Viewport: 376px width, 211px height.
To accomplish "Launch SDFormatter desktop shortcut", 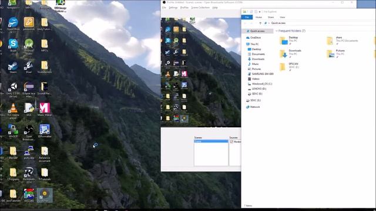I will (45, 131).
